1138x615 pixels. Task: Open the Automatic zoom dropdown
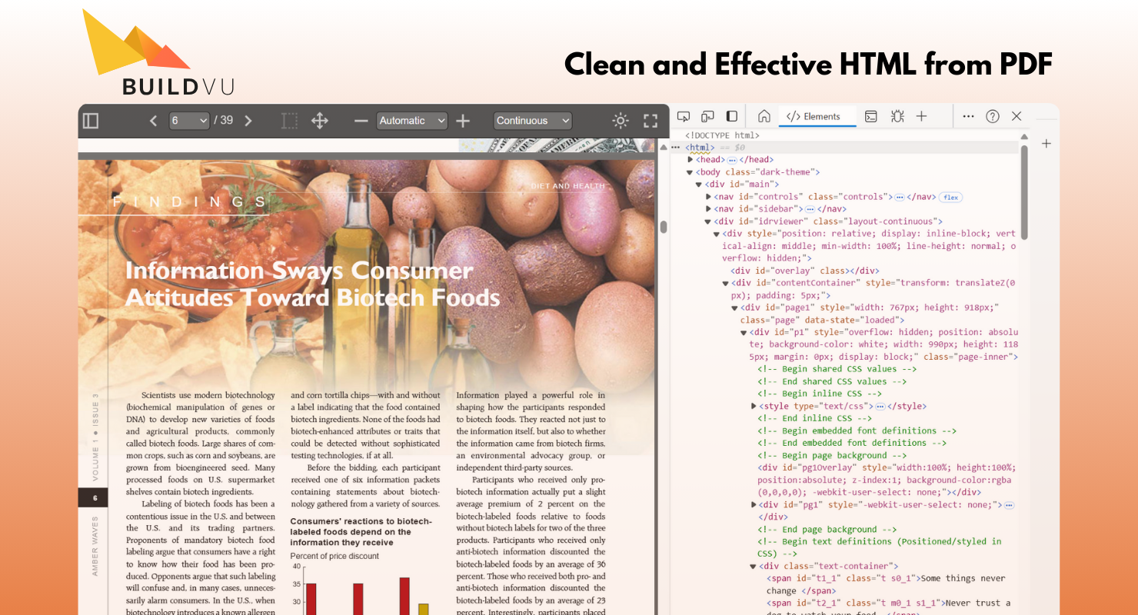(412, 121)
